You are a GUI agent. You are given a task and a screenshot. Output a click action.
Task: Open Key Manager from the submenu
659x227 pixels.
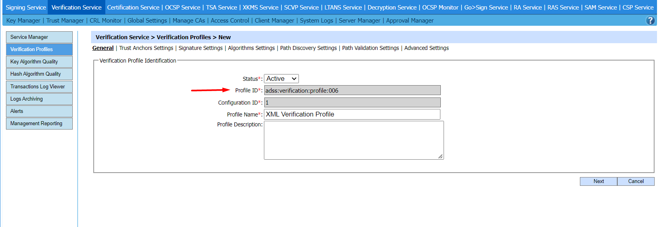(x=23, y=21)
